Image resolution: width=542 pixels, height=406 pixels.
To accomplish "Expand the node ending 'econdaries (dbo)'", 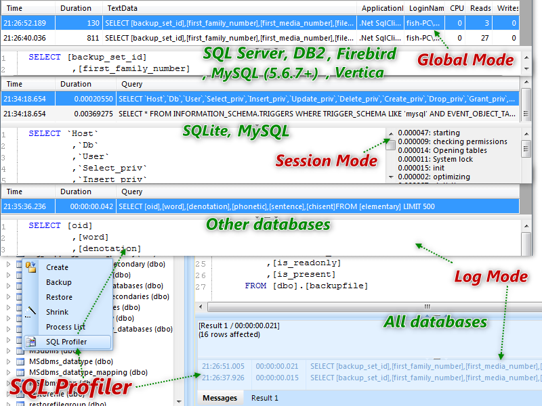I will [x=9, y=296].
